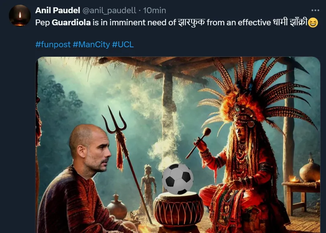Open Anil Paudel's display name link
Viewport: 326px width, 233px height.
click(58, 10)
